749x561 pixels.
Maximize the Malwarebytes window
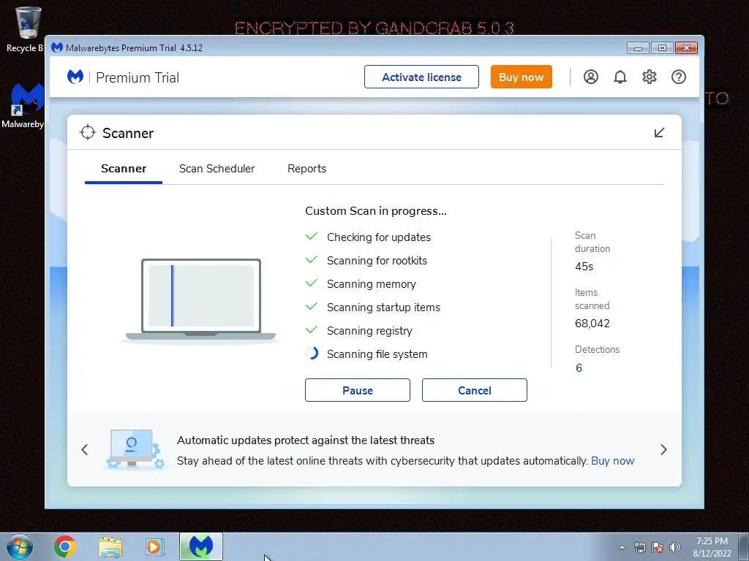coord(662,47)
